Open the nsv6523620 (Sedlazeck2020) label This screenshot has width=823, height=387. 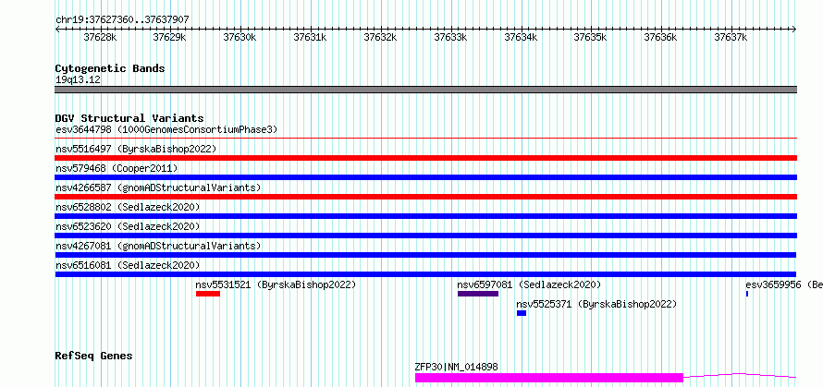(128, 226)
